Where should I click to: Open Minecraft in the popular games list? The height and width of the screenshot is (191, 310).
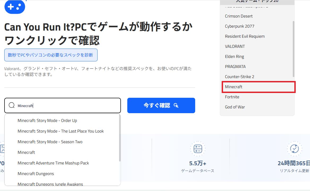233,87
